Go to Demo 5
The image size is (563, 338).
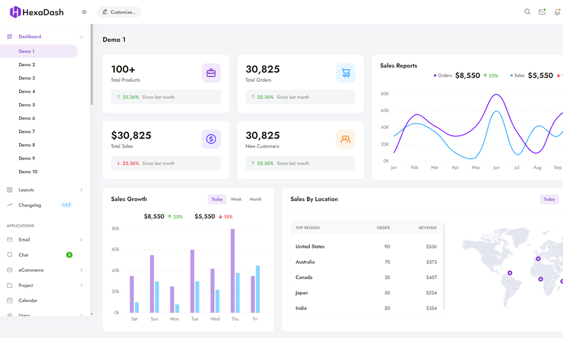pyautogui.click(x=27, y=105)
